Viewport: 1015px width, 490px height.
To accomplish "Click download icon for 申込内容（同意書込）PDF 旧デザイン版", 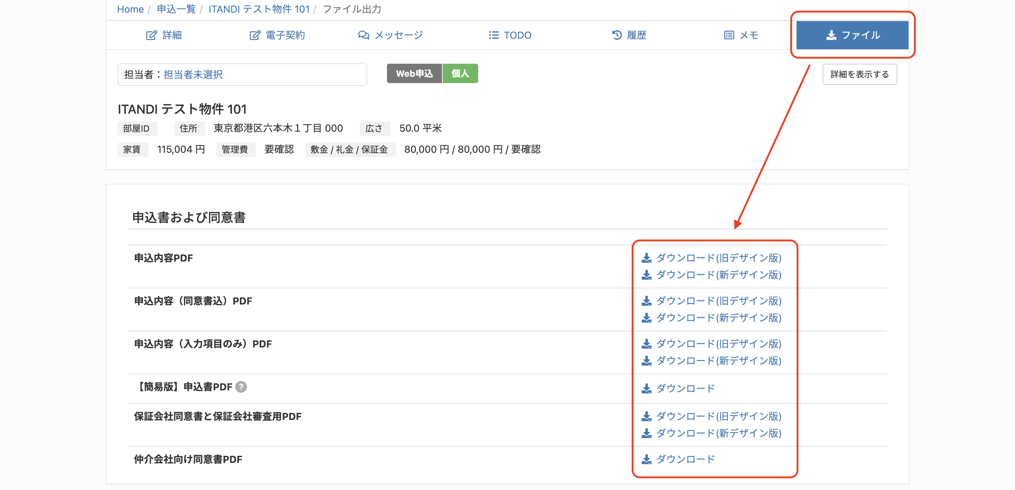I will (646, 301).
